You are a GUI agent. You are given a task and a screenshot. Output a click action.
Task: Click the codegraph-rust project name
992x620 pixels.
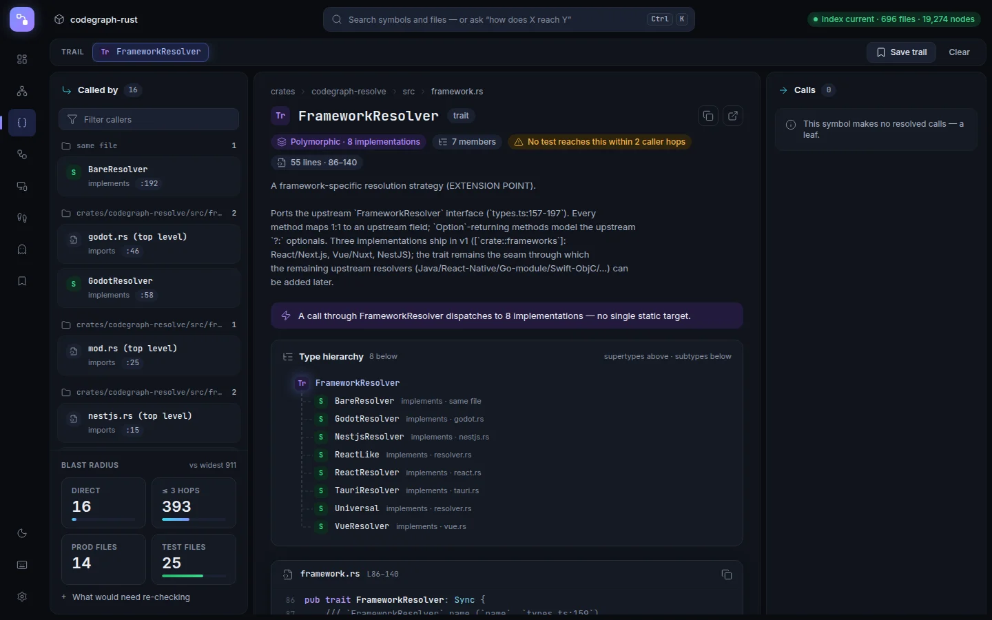[x=104, y=19]
